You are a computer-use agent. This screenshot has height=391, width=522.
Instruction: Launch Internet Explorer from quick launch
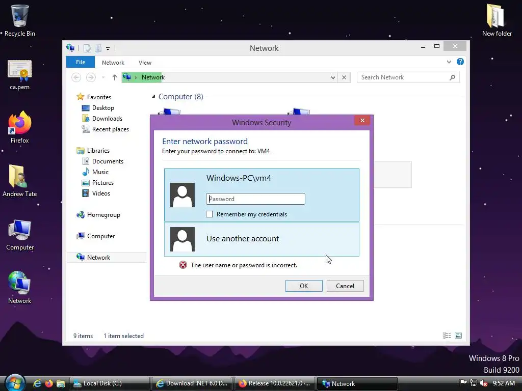(37, 383)
